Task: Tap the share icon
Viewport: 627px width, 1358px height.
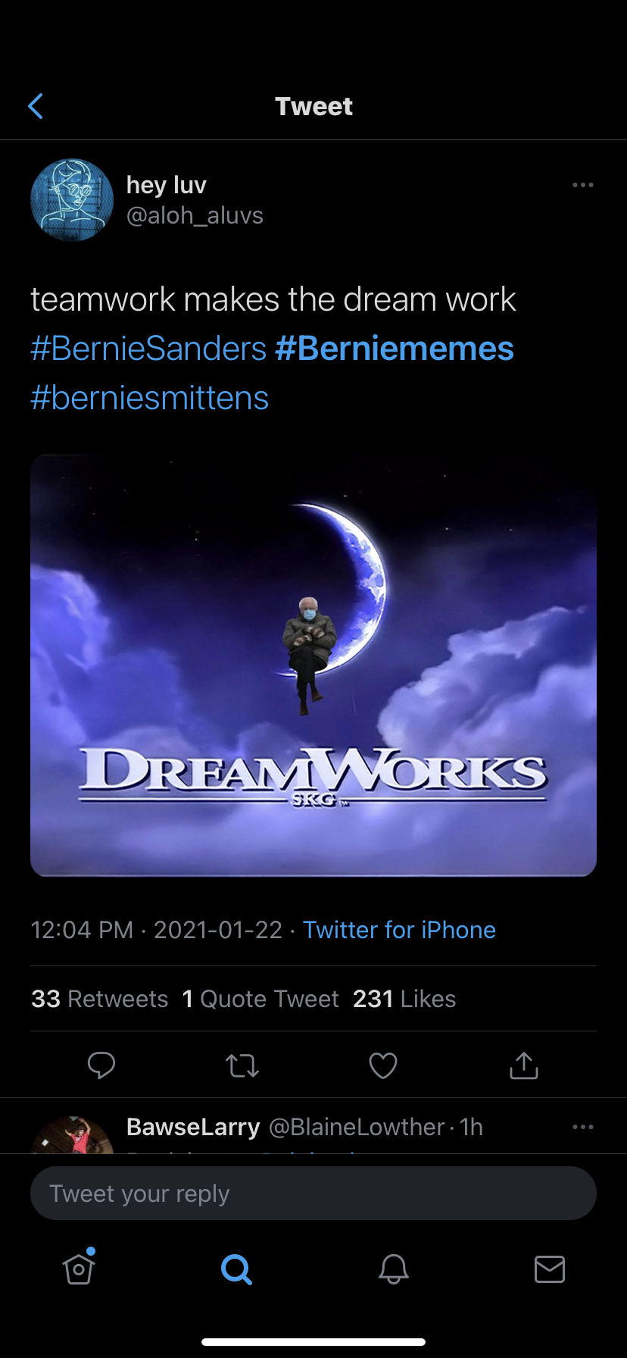Action: 524,1065
